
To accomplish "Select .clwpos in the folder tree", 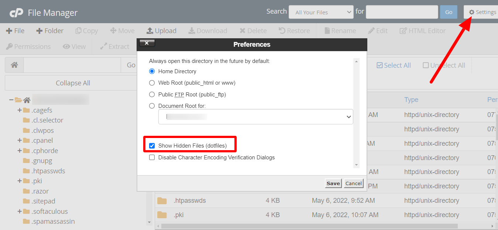I will pos(42,130).
